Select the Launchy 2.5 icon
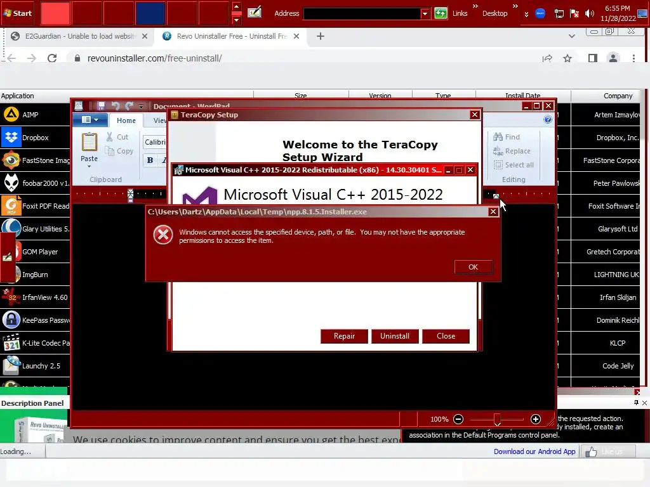Image resolution: width=650 pixels, height=487 pixels. [11, 366]
